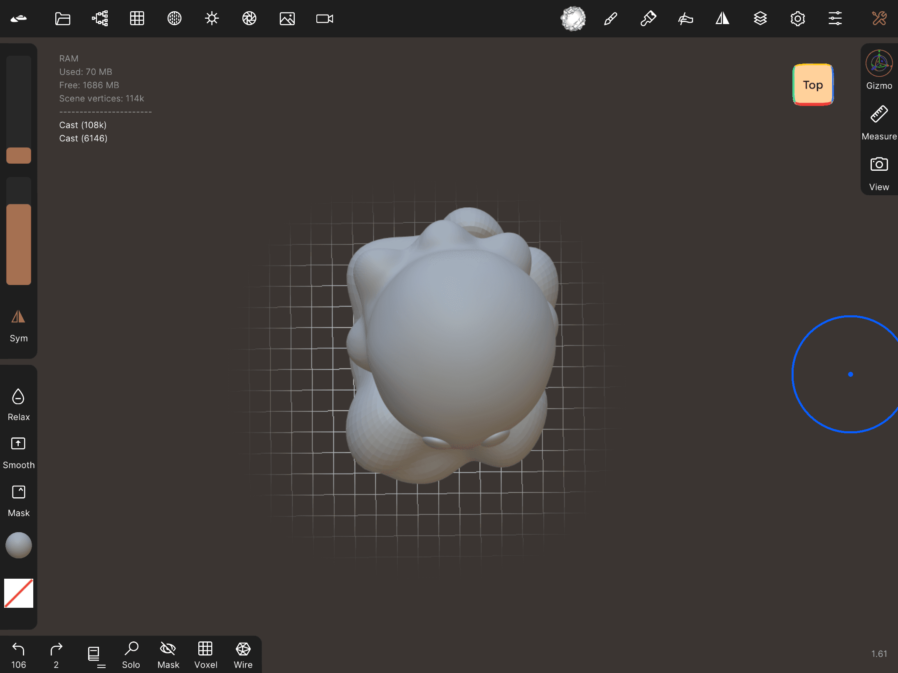Image resolution: width=898 pixels, height=673 pixels.
Task: Open the Post process aperture menu
Action: click(249, 19)
